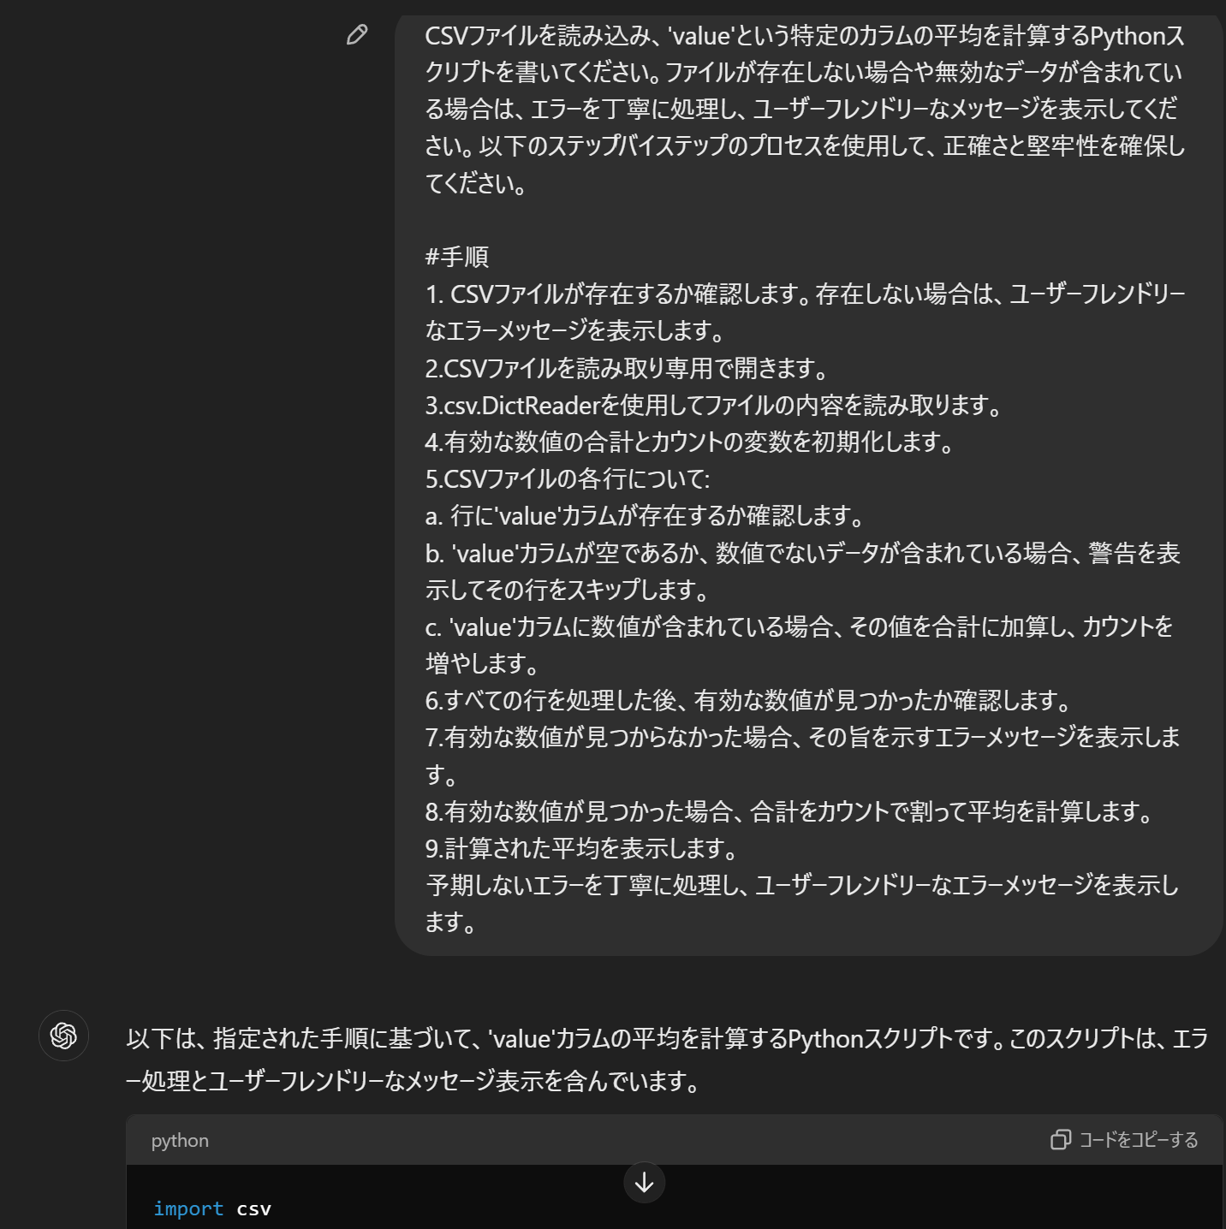
Task: Click sub-step a checking the 'value' column exists
Action: 646,515
